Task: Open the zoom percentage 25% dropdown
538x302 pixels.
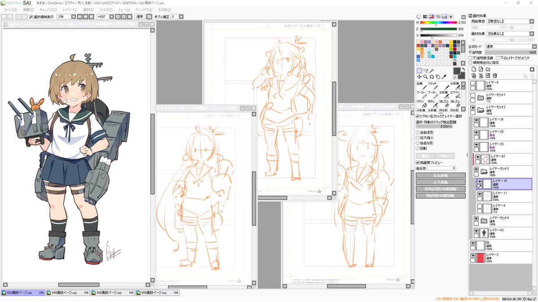Action: 73,17
